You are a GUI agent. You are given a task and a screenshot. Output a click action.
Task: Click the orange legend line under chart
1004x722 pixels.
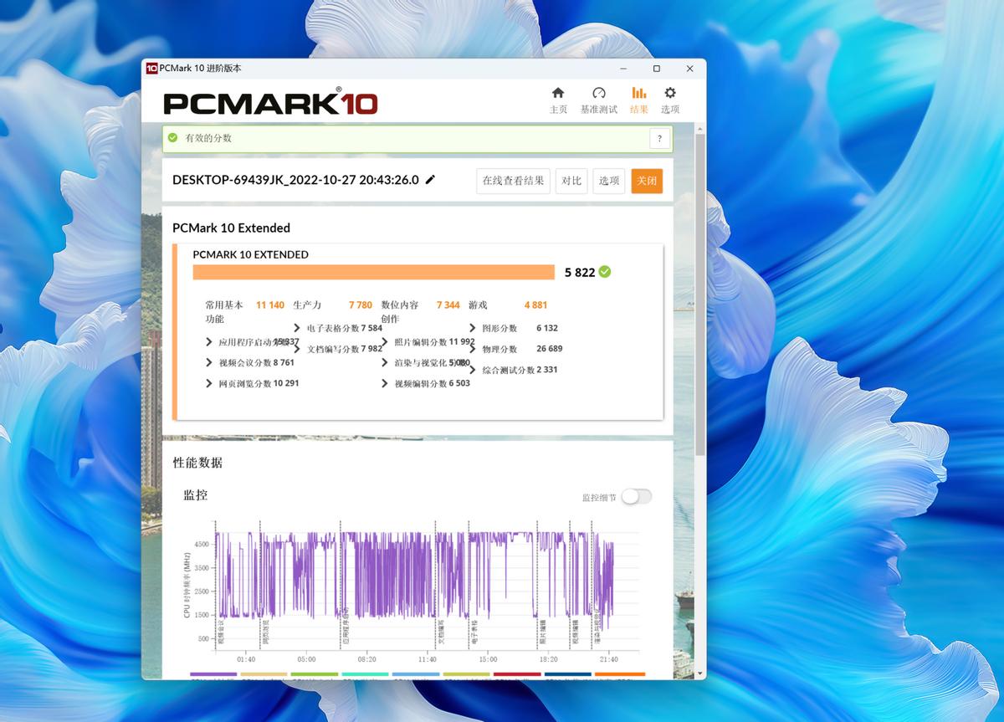tap(619, 674)
